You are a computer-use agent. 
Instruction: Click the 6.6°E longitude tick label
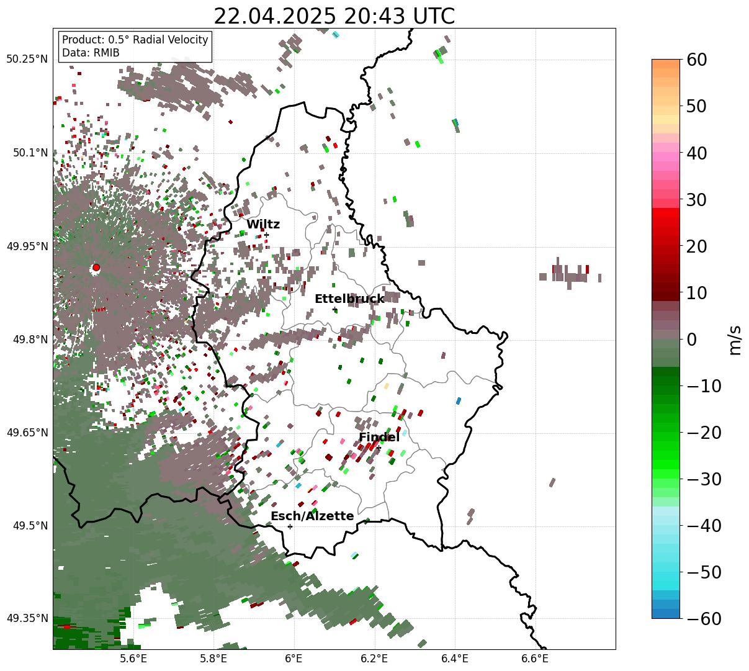point(535,659)
